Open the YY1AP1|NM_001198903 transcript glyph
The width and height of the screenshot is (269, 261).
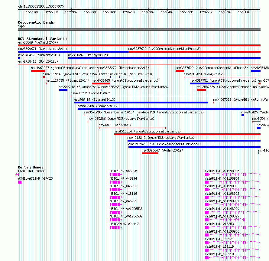click(233, 190)
